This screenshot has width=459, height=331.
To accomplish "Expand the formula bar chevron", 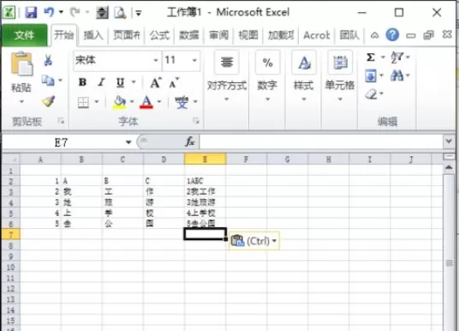I will click(449, 141).
